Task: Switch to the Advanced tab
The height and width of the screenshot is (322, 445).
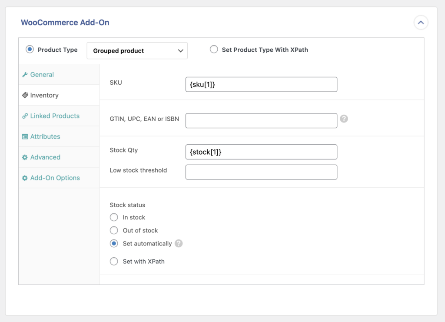Action: tap(44, 157)
